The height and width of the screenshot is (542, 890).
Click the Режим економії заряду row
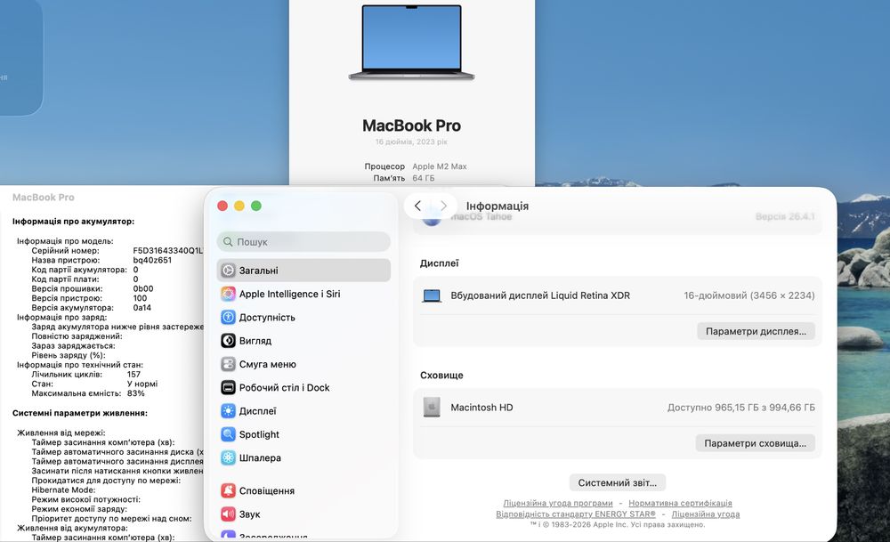point(79,509)
